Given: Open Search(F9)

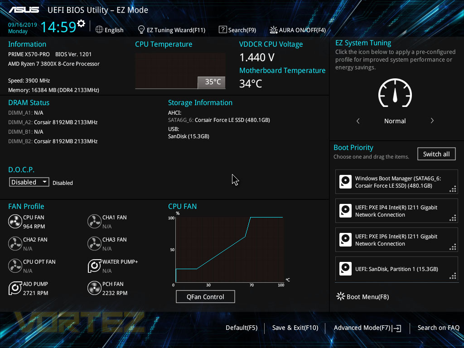Looking at the screenshot, I should click(242, 30).
